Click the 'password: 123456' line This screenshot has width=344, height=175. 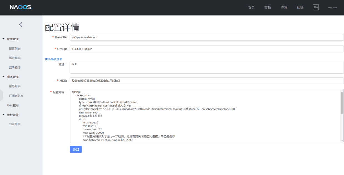(90, 116)
